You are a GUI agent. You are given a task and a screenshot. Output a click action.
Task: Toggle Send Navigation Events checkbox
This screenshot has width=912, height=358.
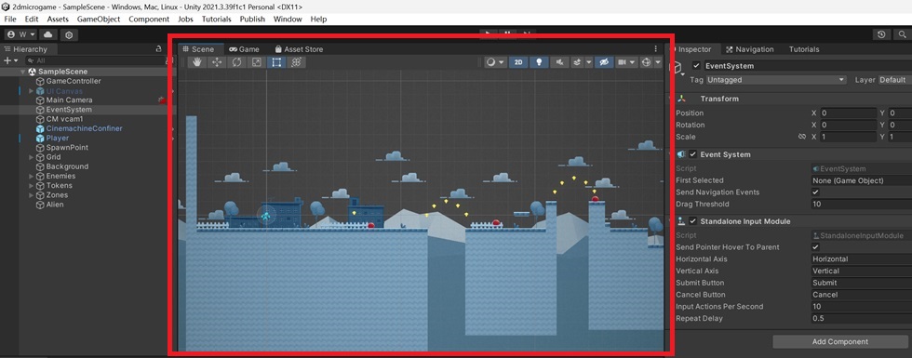[815, 192]
